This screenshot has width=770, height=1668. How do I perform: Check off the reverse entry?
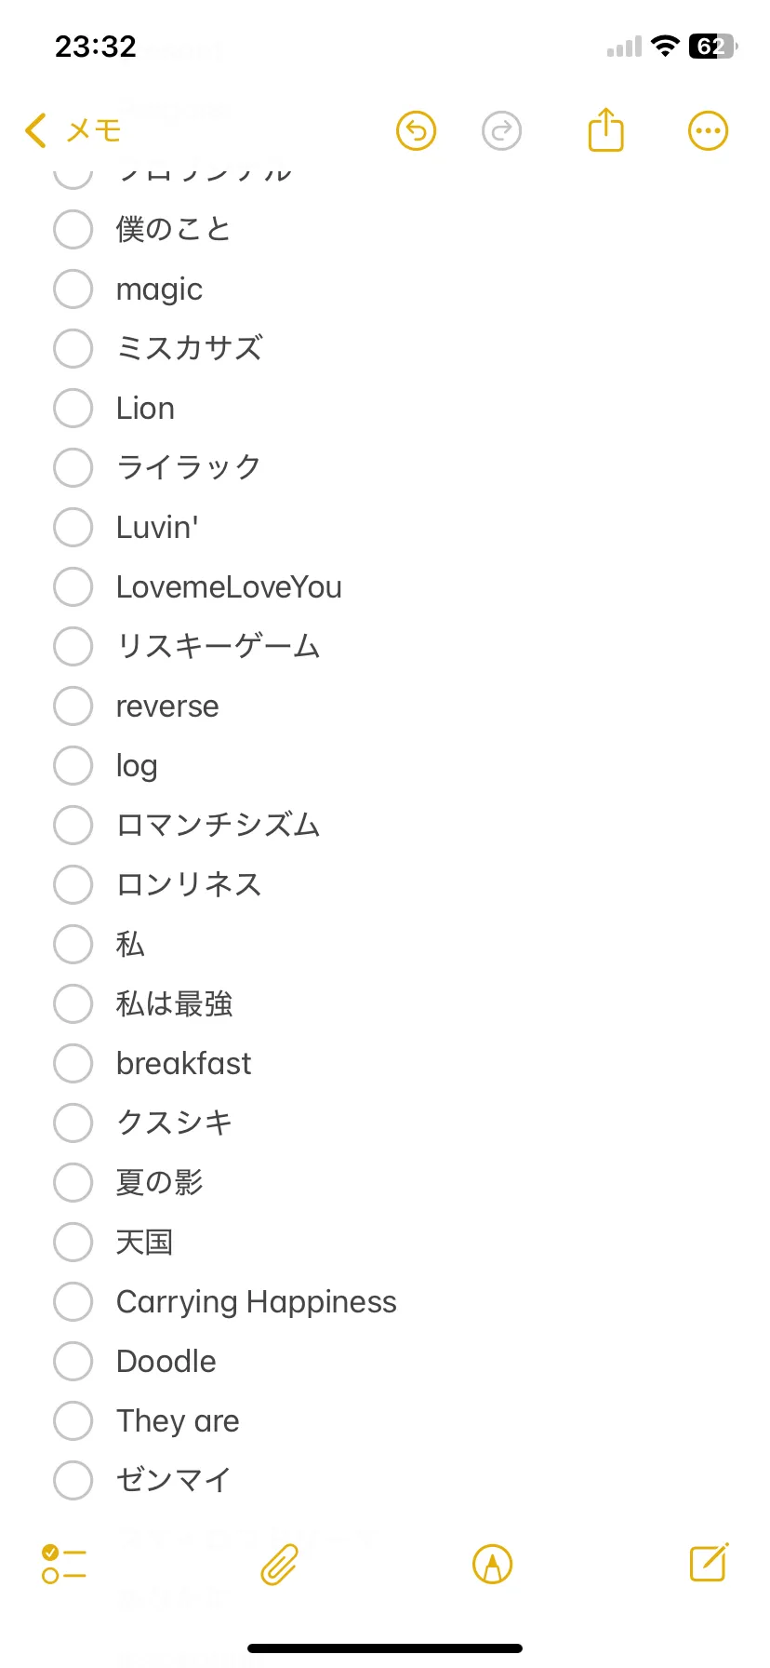[73, 706]
